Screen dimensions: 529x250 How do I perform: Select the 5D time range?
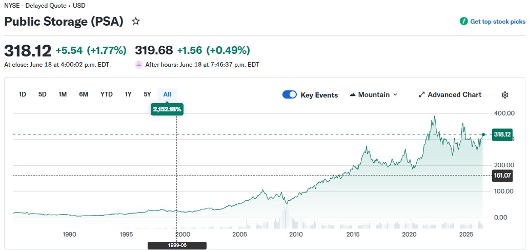[x=42, y=94]
